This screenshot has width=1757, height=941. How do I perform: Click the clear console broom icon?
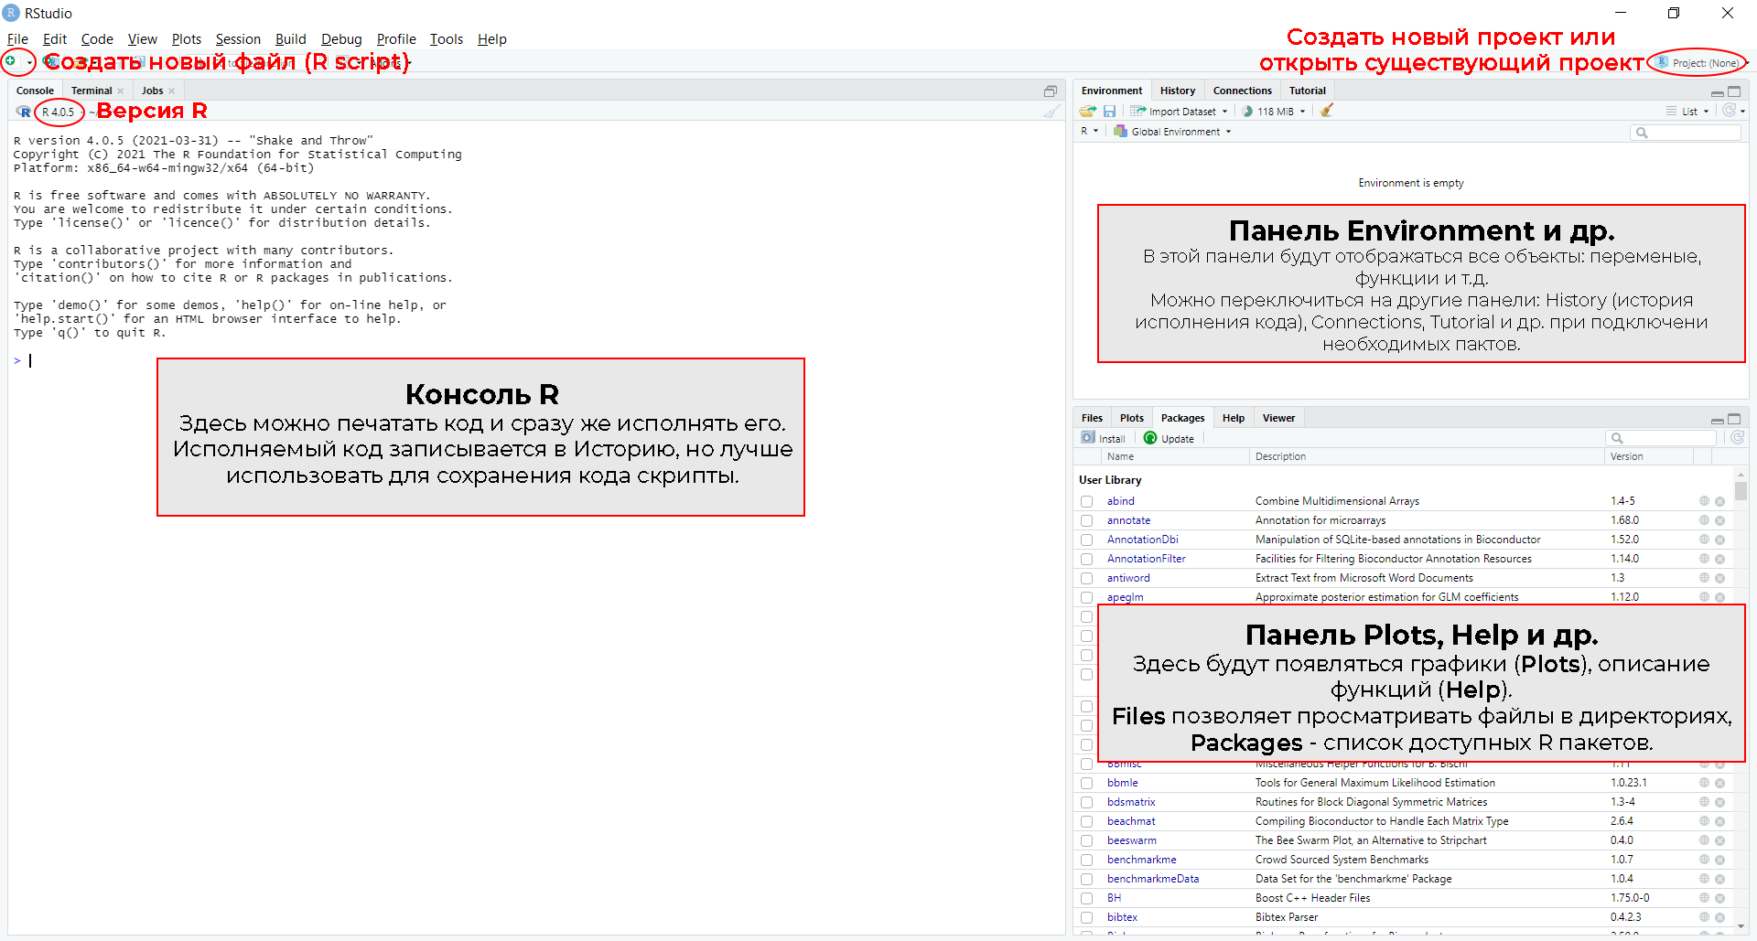pyautogui.click(x=1052, y=112)
